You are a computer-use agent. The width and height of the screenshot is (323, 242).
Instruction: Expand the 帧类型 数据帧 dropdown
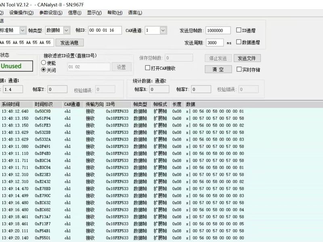(66, 31)
